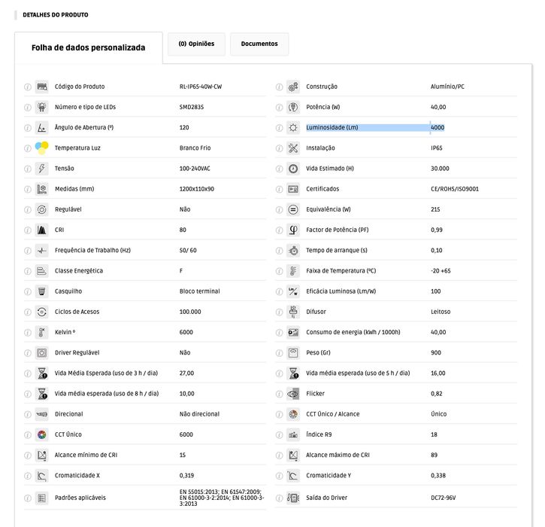Click the info icon beside Classe Energética

coord(28,271)
